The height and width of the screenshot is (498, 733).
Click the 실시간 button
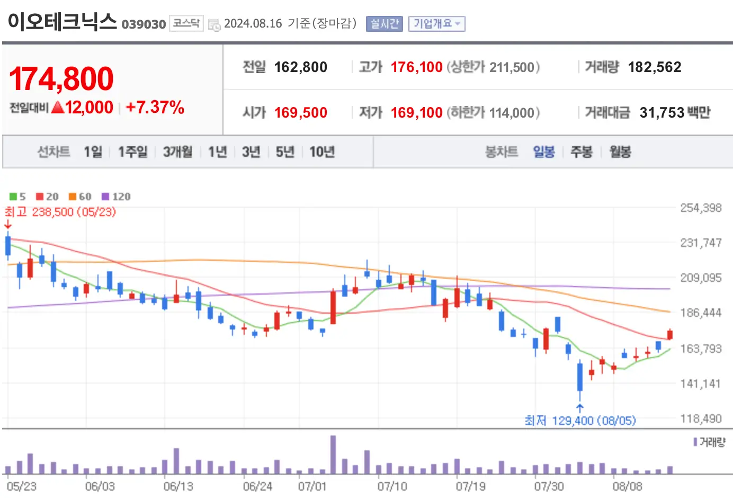tap(385, 24)
